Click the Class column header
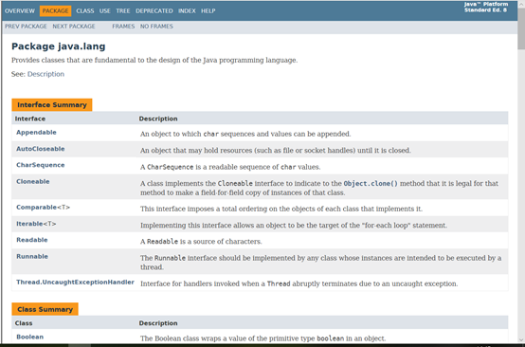 click(x=24, y=323)
